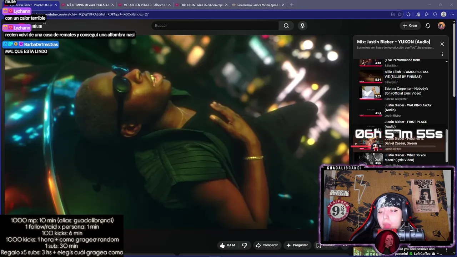Open YouTube notifications bell
The height and width of the screenshot is (257, 457).
[428, 26]
